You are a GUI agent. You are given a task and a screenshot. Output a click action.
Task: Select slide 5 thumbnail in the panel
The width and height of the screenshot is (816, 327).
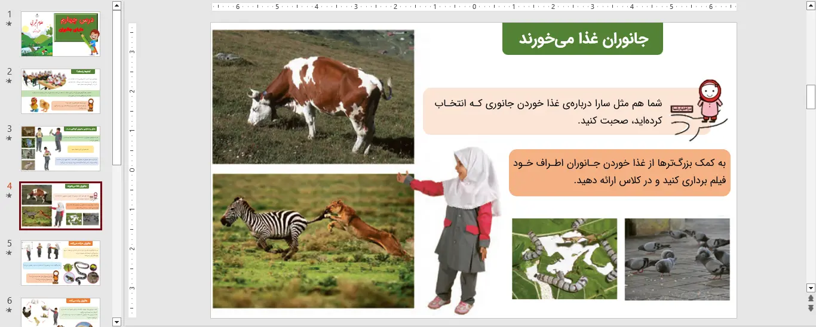[x=60, y=263]
